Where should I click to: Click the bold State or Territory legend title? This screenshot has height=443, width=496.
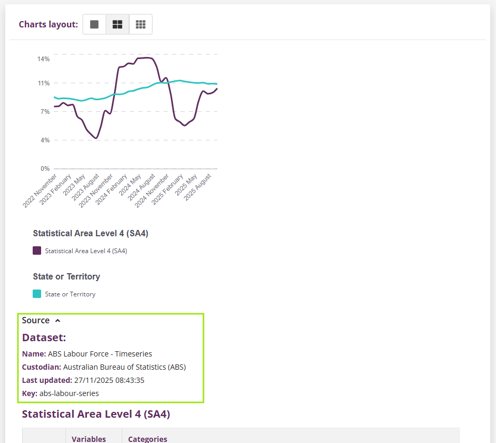(66, 277)
